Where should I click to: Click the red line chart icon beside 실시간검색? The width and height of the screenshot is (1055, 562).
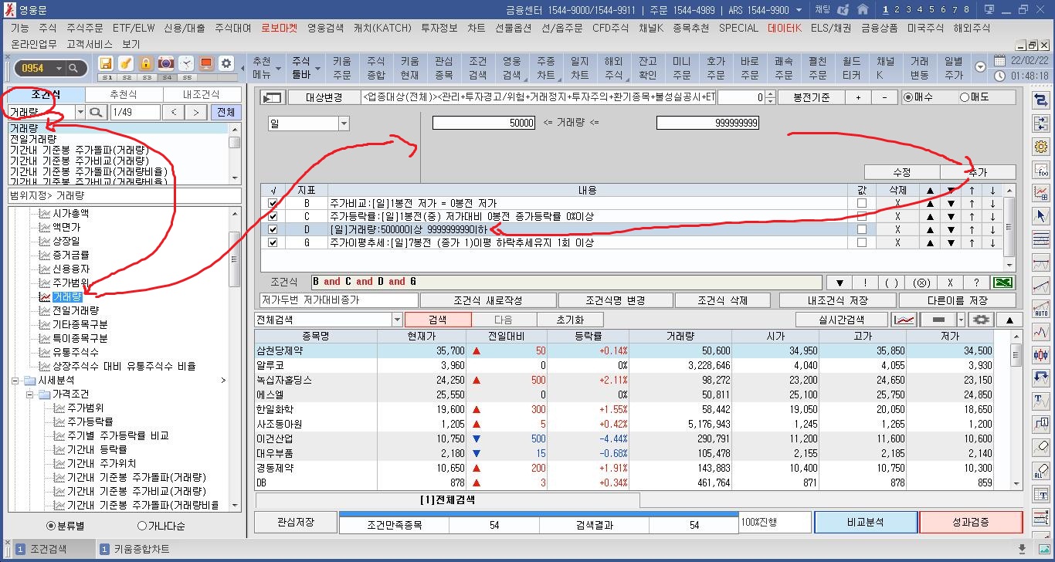tap(903, 320)
